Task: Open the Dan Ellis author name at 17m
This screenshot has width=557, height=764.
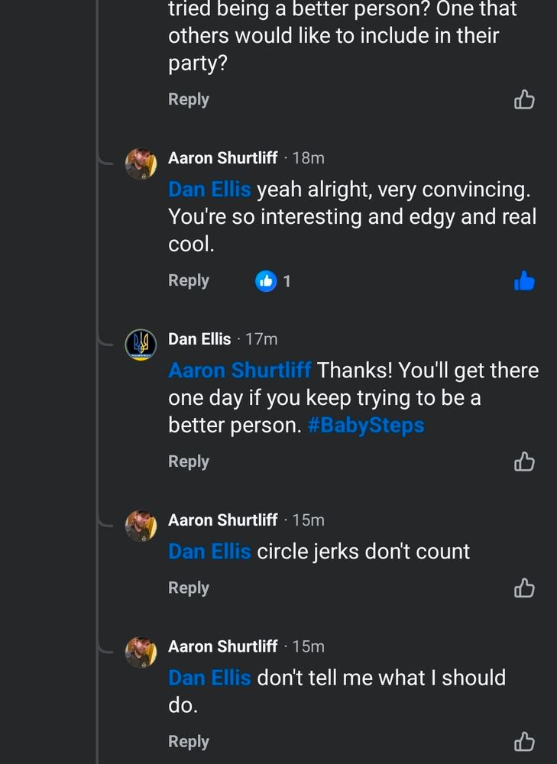Action: point(199,338)
